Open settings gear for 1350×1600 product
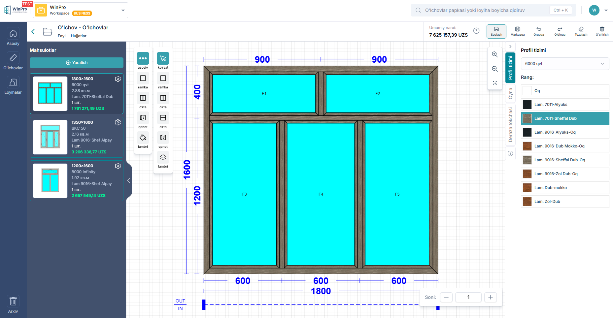Screen dimensions: 613x318 pyautogui.click(x=118, y=122)
